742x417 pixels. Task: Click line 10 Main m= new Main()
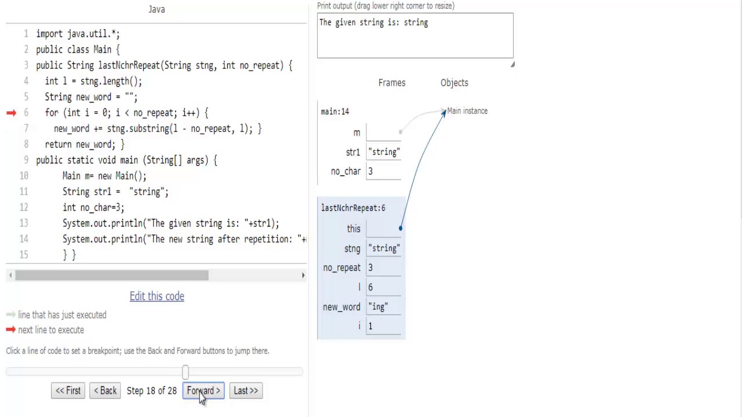104,176
